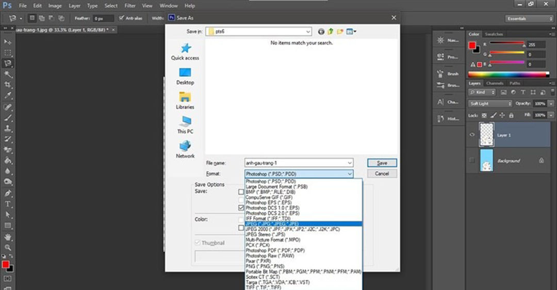Screen dimensions: 557x290
Task: Lock transparent pixels in Layers panel
Action: (484, 115)
